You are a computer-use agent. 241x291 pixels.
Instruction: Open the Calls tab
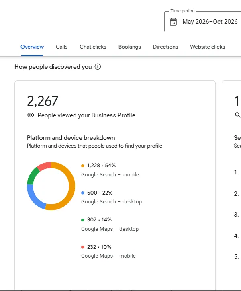(x=61, y=47)
